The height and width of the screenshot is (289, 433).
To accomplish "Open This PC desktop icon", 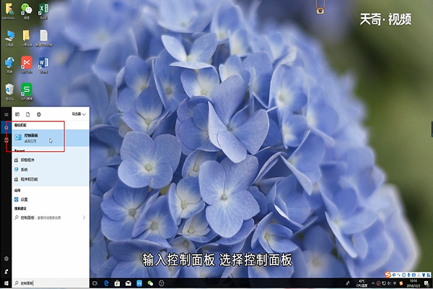I will (x=9, y=38).
